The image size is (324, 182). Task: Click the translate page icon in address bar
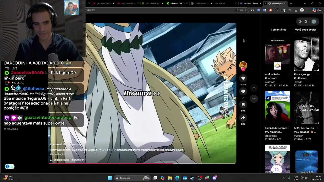tap(241, 10)
